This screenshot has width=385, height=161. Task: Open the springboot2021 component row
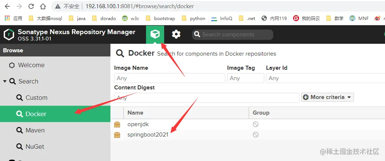248,135
